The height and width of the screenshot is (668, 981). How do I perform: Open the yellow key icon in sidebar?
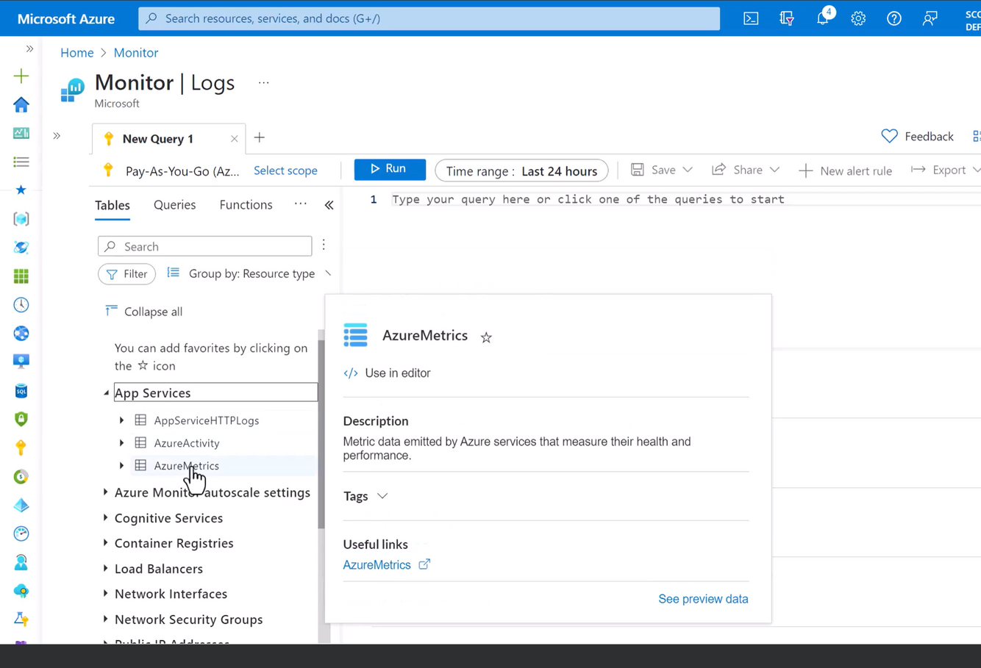(21, 448)
